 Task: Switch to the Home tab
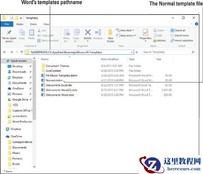point(20,24)
